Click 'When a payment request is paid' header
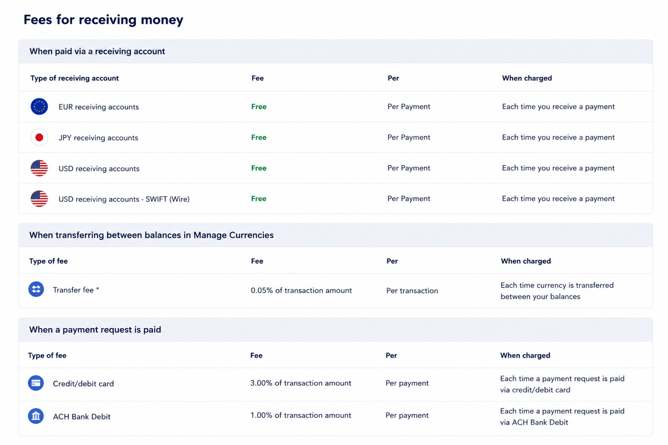Image resolution: width=668 pixels, height=445 pixels. [95, 329]
